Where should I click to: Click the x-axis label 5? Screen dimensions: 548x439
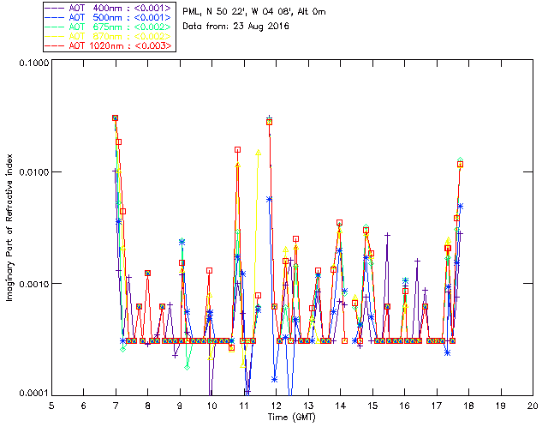coord(51,406)
